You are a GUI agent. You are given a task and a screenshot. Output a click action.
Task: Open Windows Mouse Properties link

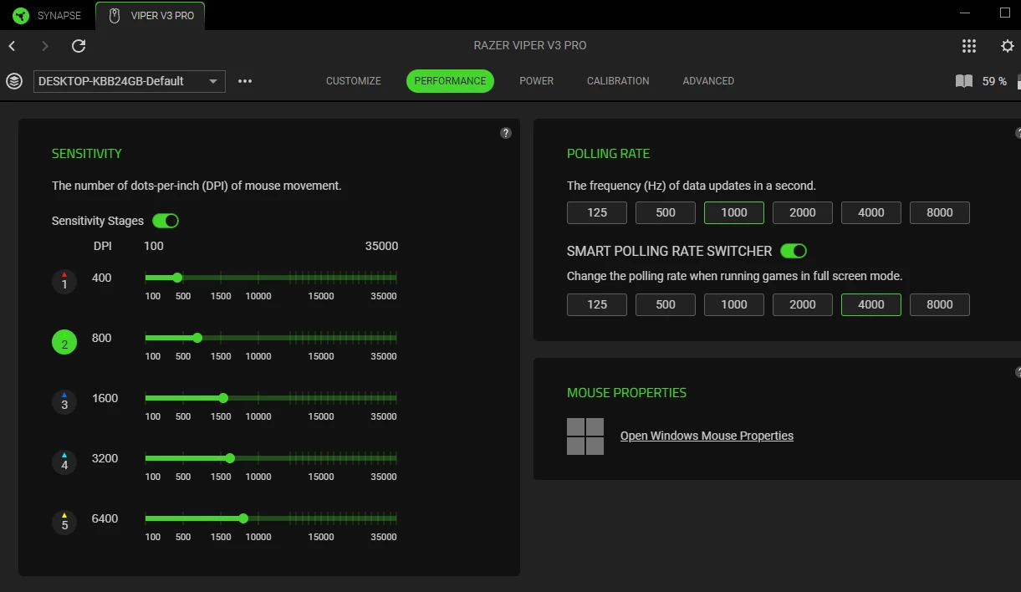tap(707, 436)
